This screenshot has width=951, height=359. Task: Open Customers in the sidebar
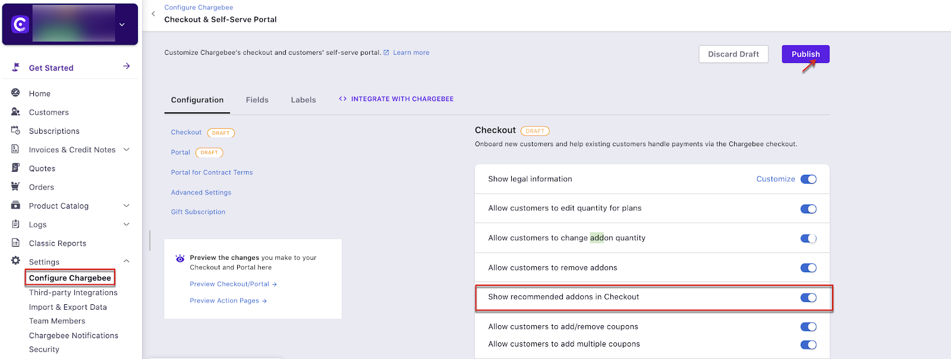click(49, 112)
